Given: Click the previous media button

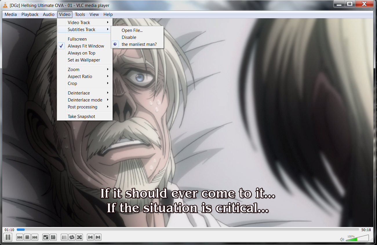Looking at the screenshot, I should pos(20,237).
